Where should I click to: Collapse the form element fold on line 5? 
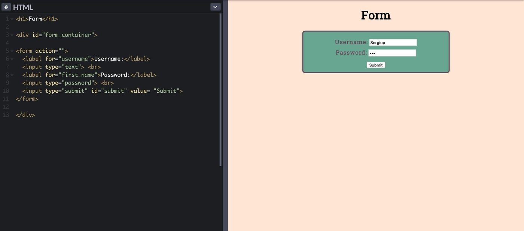[11, 50]
